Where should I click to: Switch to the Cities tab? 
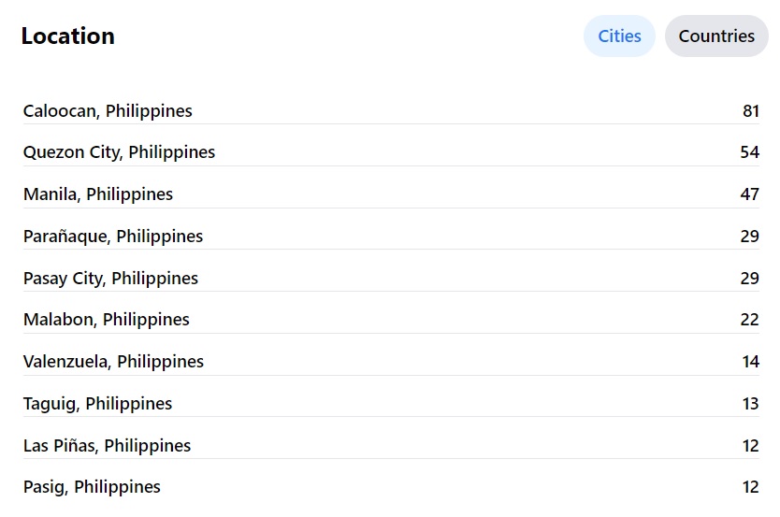click(619, 36)
